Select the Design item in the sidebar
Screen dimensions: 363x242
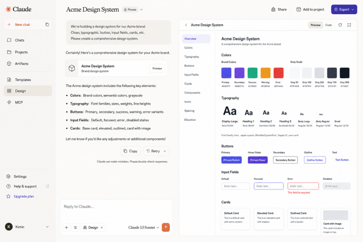(28, 91)
